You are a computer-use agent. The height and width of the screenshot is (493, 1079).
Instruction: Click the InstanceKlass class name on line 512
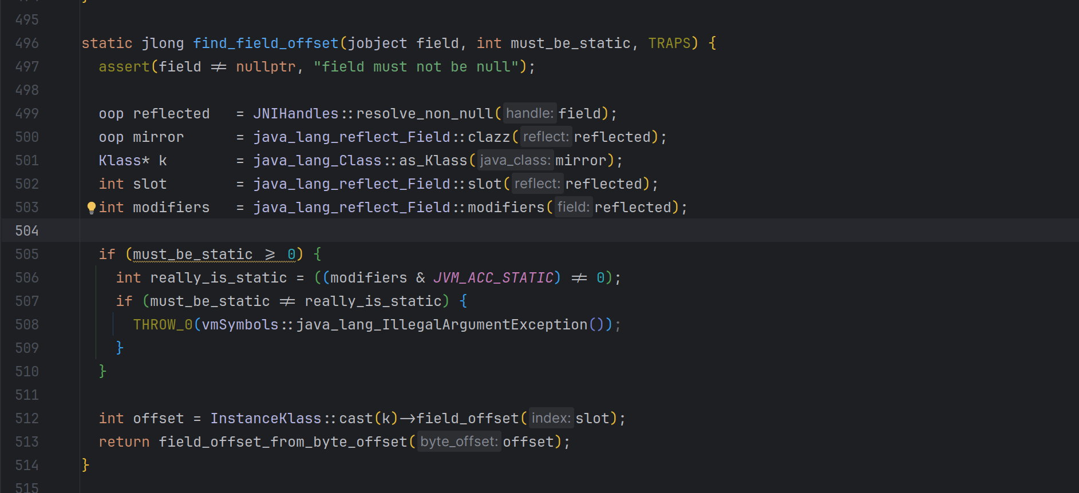pos(266,419)
